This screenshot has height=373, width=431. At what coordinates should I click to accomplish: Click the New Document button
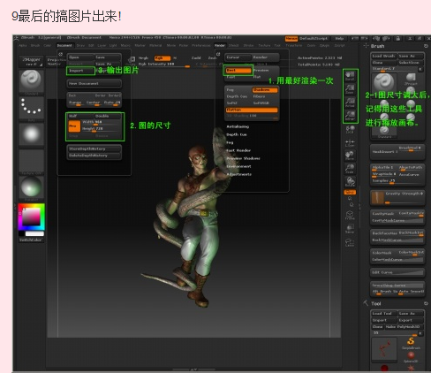pyautogui.click(x=95, y=84)
